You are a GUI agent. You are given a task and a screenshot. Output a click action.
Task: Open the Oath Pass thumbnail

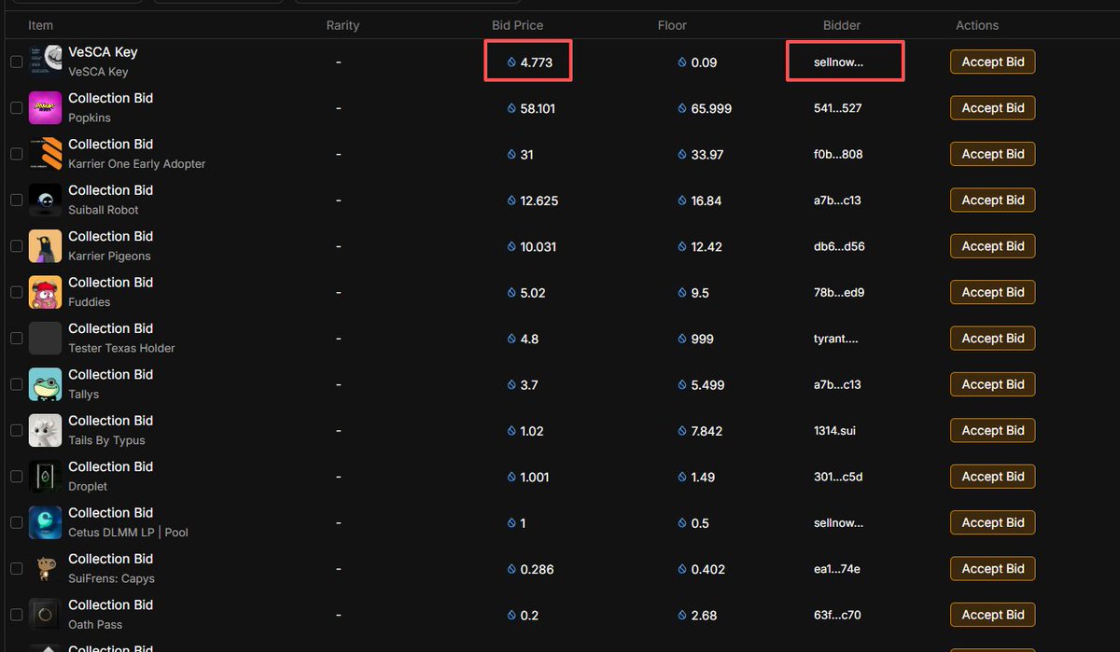[x=46, y=615]
